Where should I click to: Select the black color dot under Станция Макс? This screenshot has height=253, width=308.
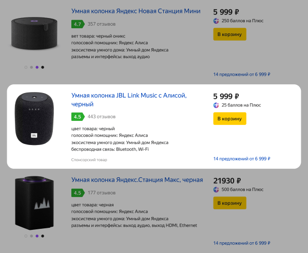click(x=43, y=236)
